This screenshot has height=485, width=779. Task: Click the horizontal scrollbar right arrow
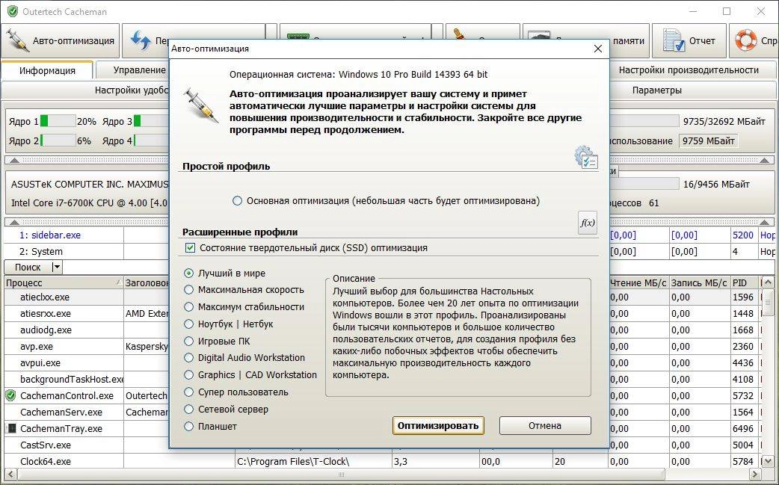pyautogui.click(x=754, y=475)
